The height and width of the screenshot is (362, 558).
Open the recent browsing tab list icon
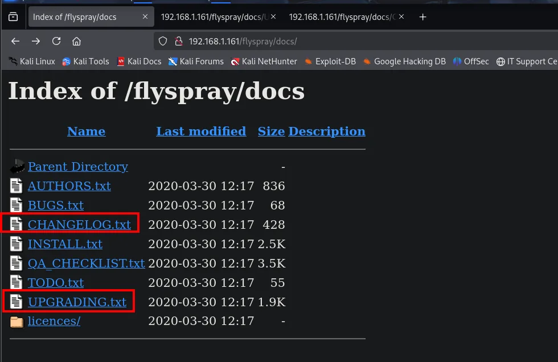[13, 17]
